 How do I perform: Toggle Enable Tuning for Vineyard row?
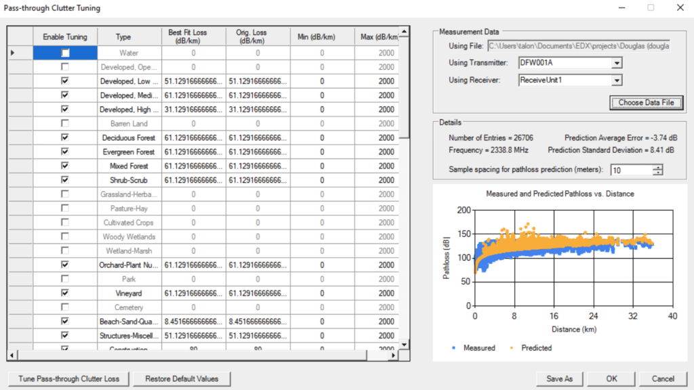click(x=65, y=293)
